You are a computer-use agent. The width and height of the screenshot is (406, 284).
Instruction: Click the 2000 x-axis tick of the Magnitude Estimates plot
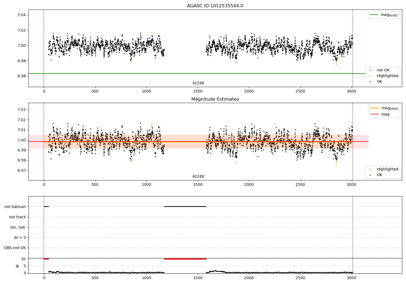click(x=249, y=185)
